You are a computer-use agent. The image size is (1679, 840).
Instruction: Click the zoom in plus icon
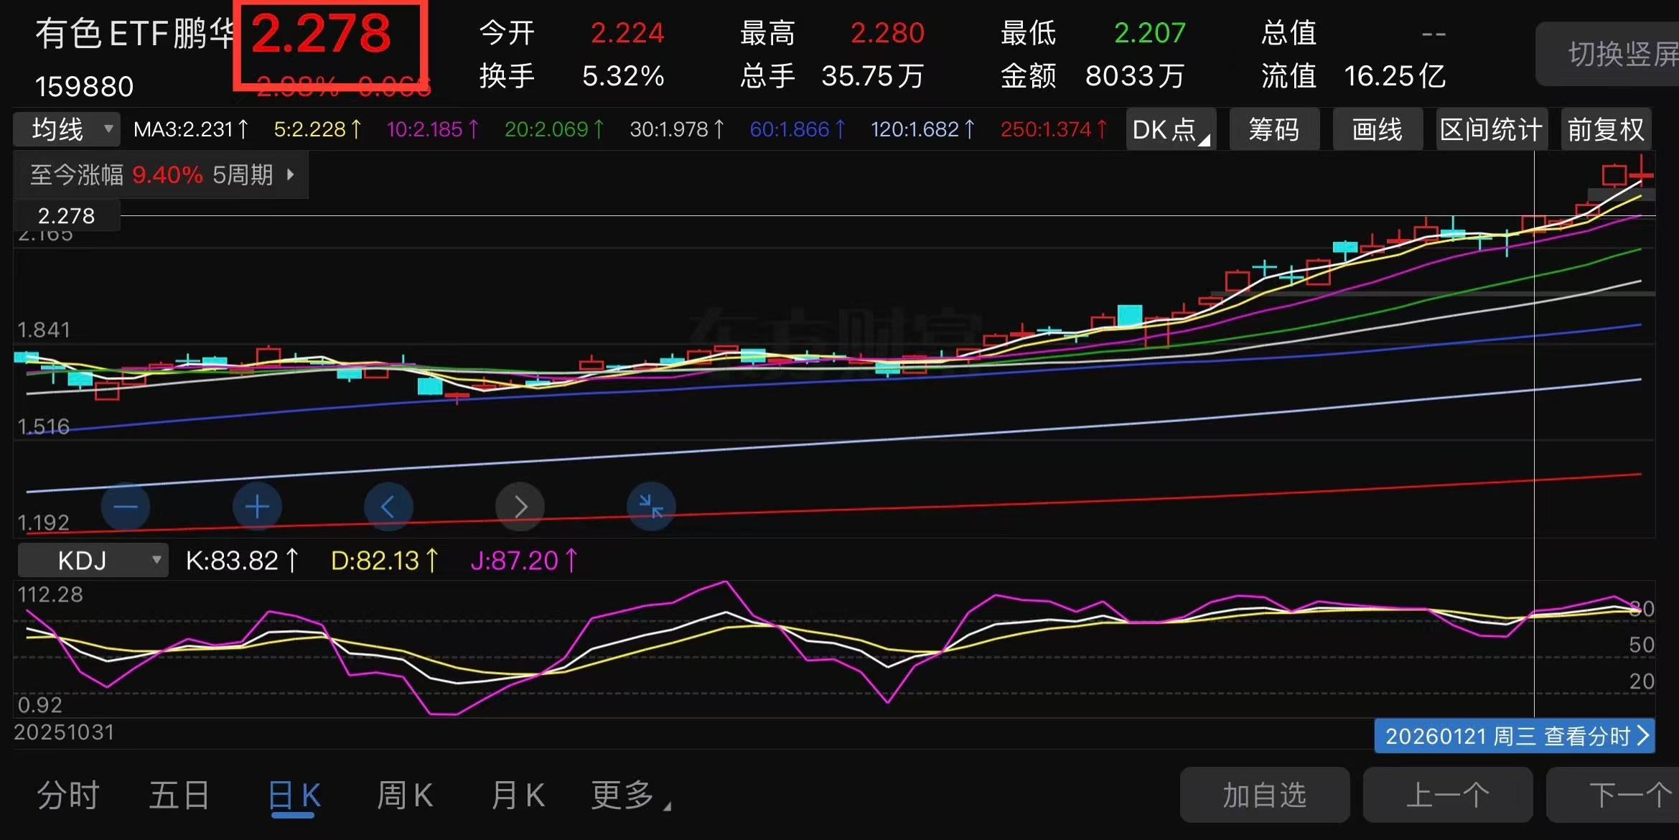(x=257, y=507)
